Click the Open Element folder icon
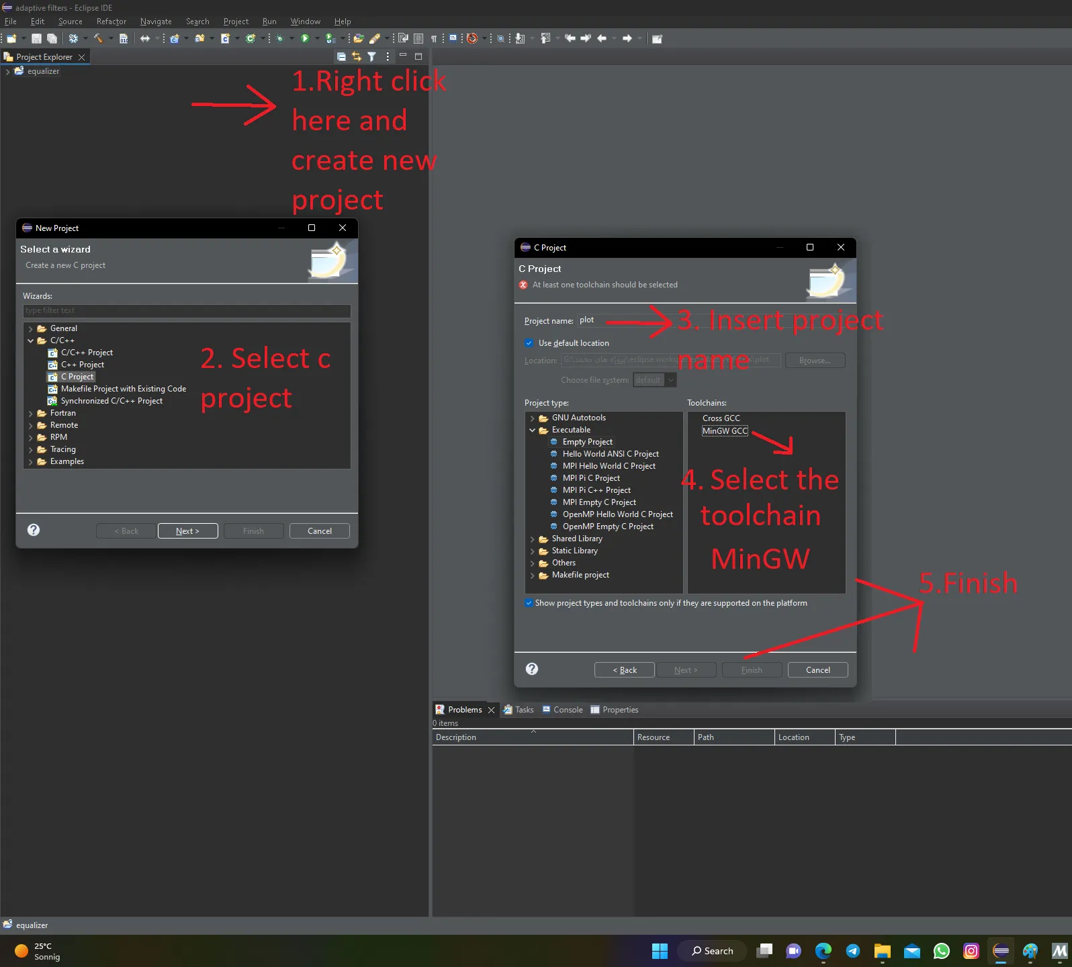 click(359, 39)
